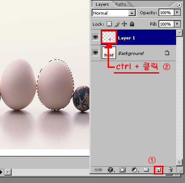
Task: Create a new layer
Action: coord(158,170)
